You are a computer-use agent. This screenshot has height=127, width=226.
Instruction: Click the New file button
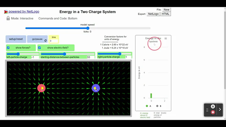[166, 10]
